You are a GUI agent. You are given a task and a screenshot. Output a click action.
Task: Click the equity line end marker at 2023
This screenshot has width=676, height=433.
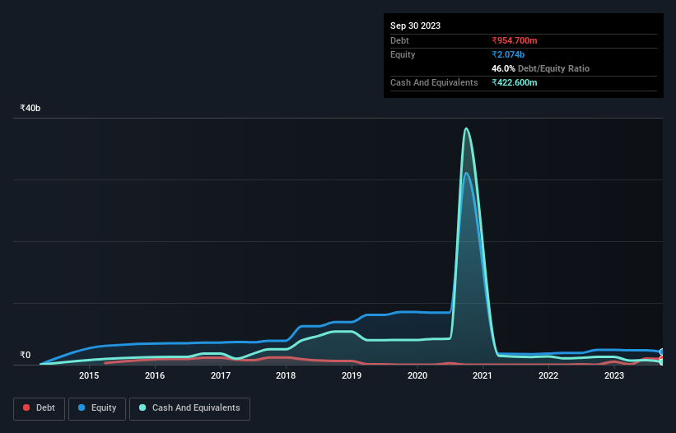click(x=662, y=352)
